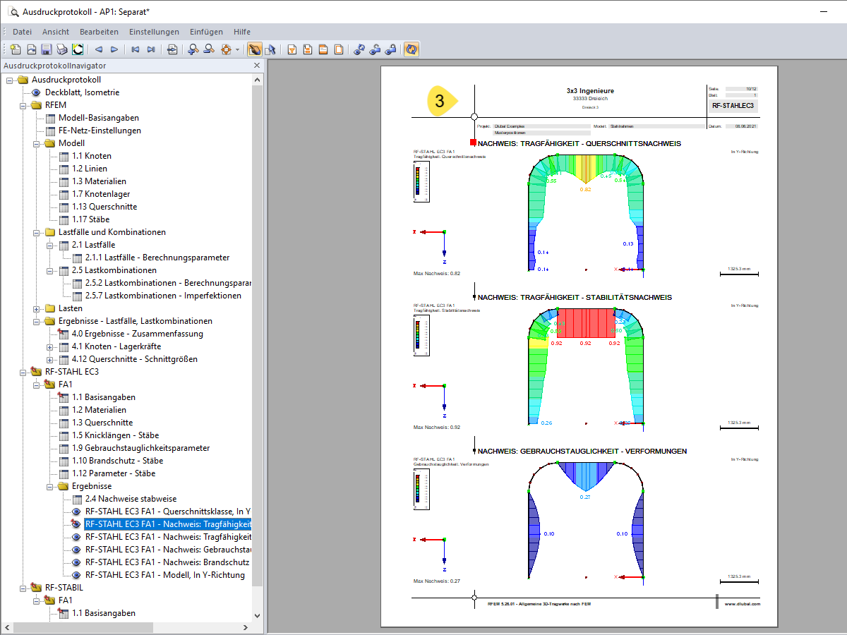Click the first chain link icon
This screenshot has width=847, height=635.
(359, 49)
